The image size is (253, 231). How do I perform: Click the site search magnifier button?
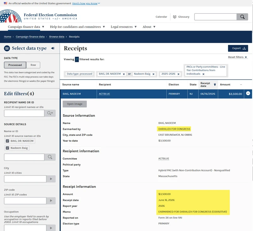pyautogui.click(x=242, y=17)
